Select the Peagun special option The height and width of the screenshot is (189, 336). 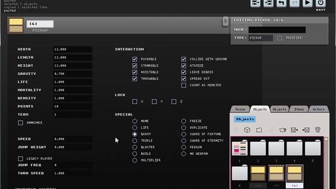tap(183, 147)
